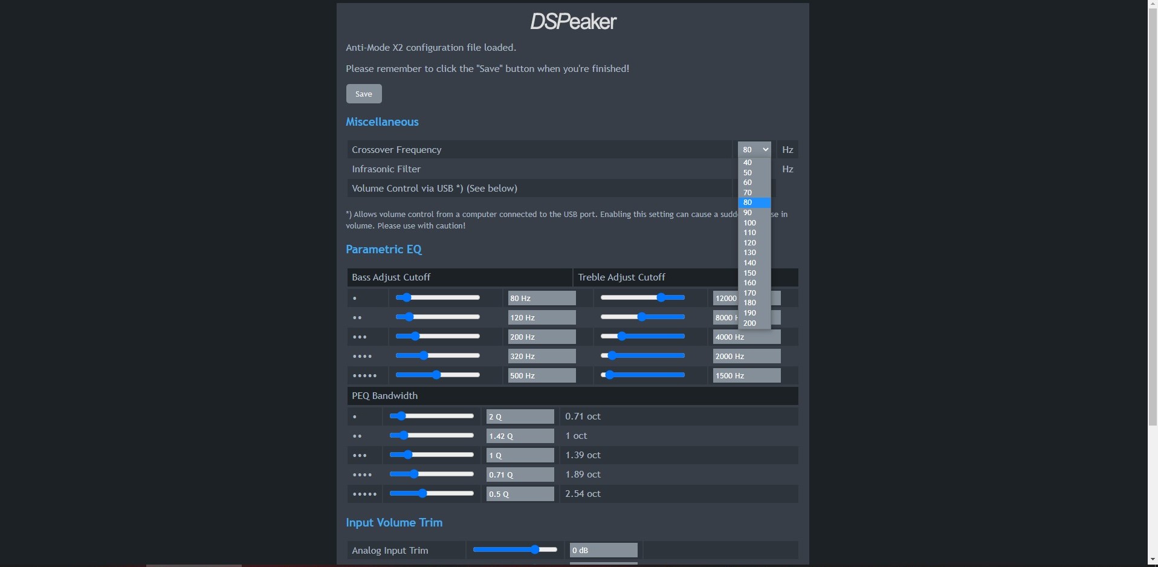Click the page vertical scrollbar thumb

[x=1153, y=218]
